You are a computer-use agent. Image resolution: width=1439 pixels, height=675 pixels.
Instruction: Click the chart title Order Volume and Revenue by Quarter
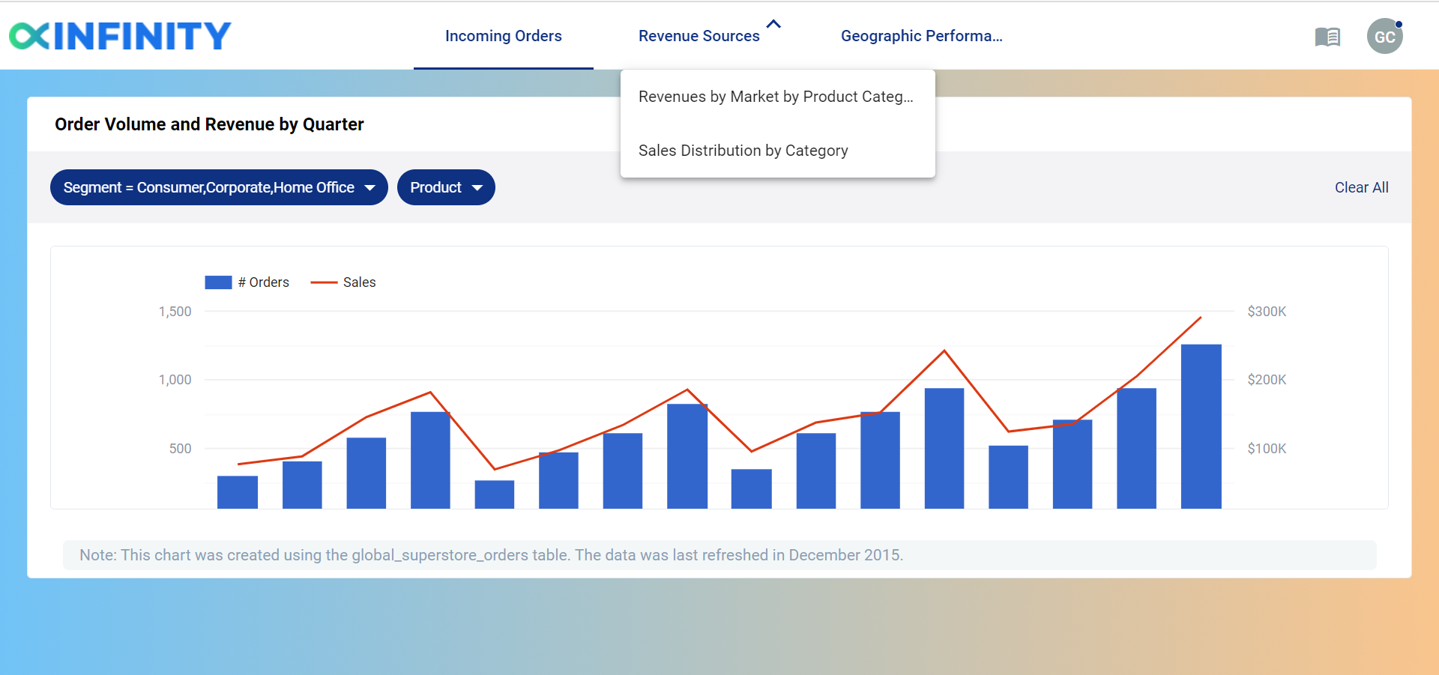point(209,124)
